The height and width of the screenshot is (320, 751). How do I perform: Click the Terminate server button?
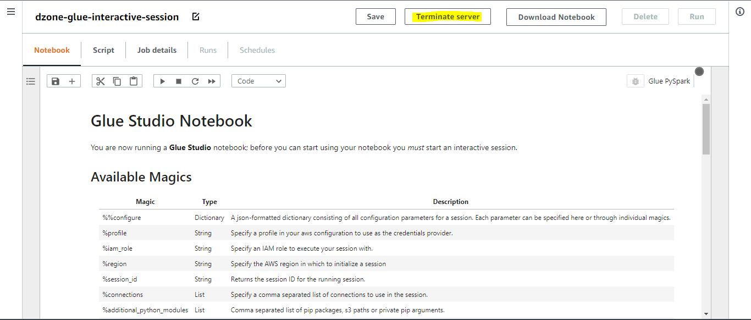tap(448, 17)
